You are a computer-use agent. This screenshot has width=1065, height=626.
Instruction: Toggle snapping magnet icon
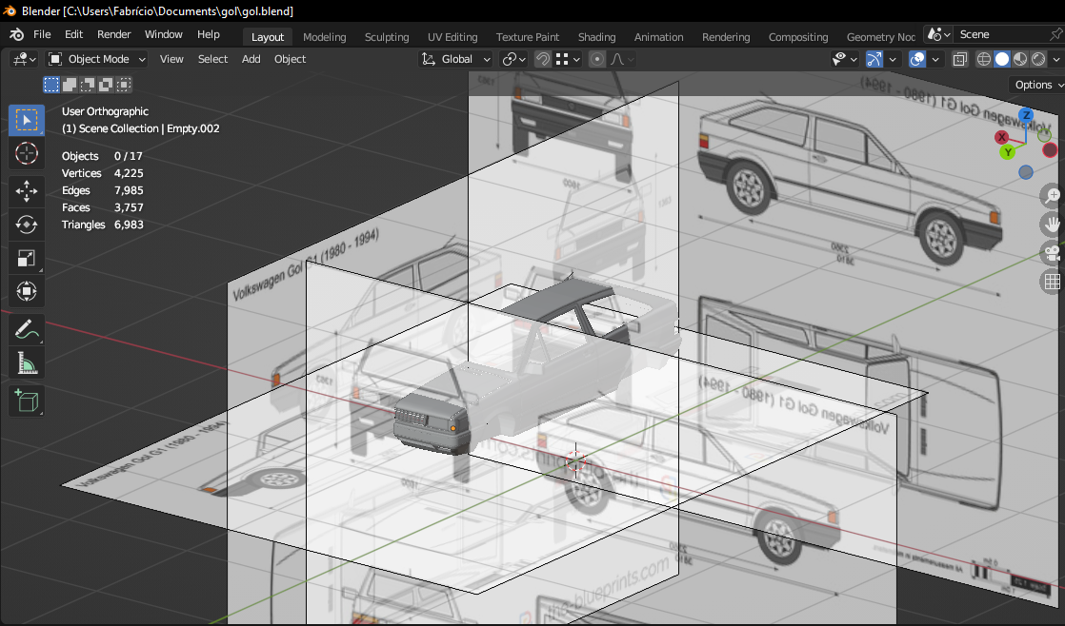pyautogui.click(x=543, y=60)
